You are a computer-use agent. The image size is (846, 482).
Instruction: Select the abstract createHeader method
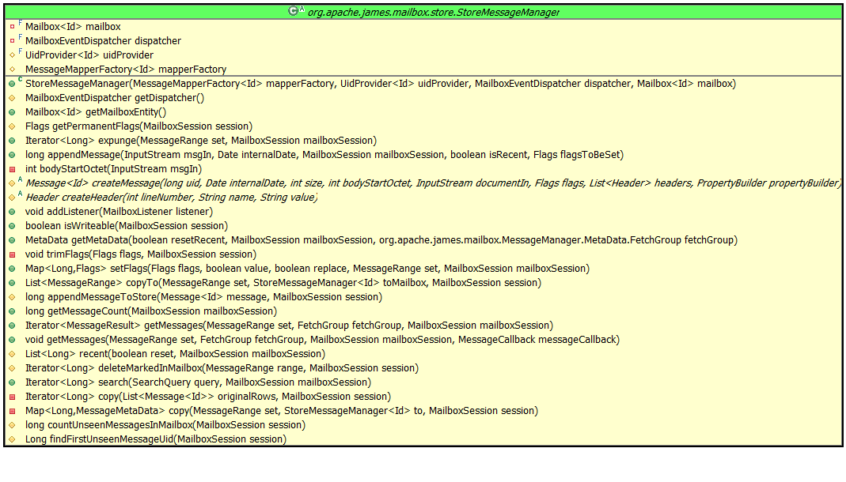[x=171, y=198]
